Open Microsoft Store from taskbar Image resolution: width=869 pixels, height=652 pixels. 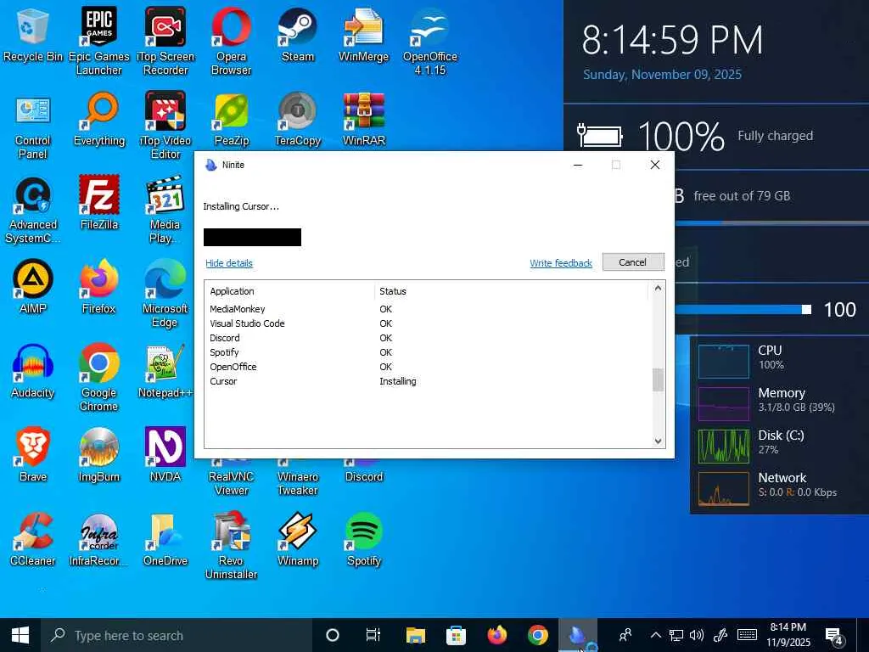tap(456, 635)
